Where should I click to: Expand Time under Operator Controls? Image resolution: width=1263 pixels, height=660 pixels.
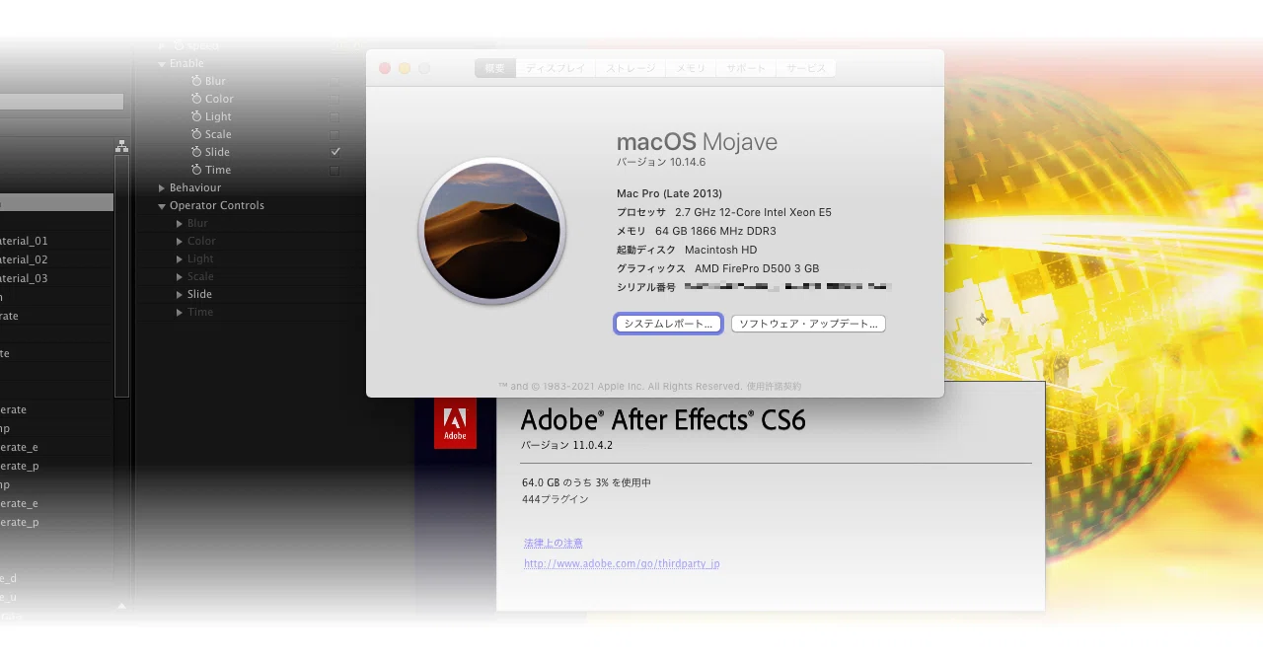point(180,312)
